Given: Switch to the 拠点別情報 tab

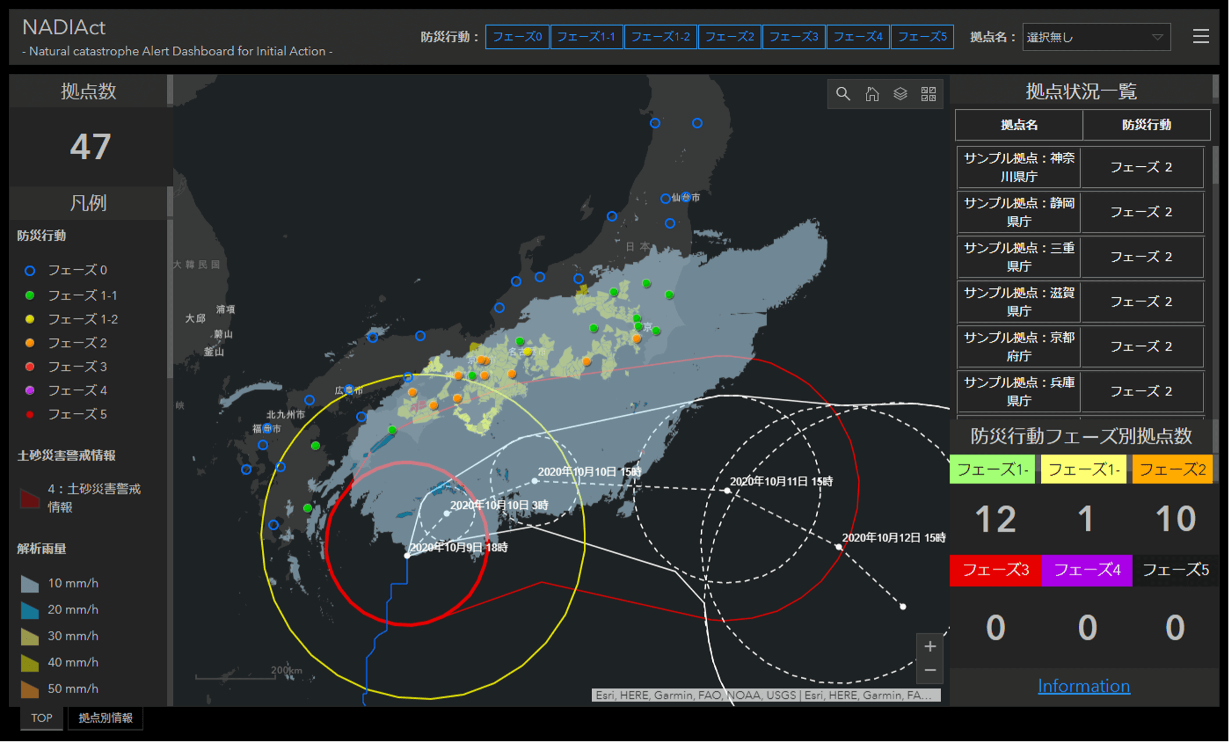Looking at the screenshot, I should click(x=105, y=718).
